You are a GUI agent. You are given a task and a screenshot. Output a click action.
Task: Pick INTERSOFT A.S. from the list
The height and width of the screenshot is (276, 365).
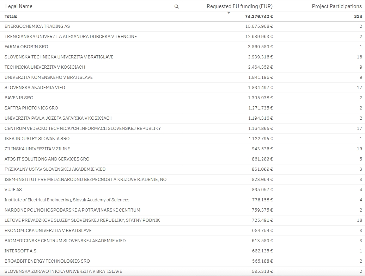(21, 251)
